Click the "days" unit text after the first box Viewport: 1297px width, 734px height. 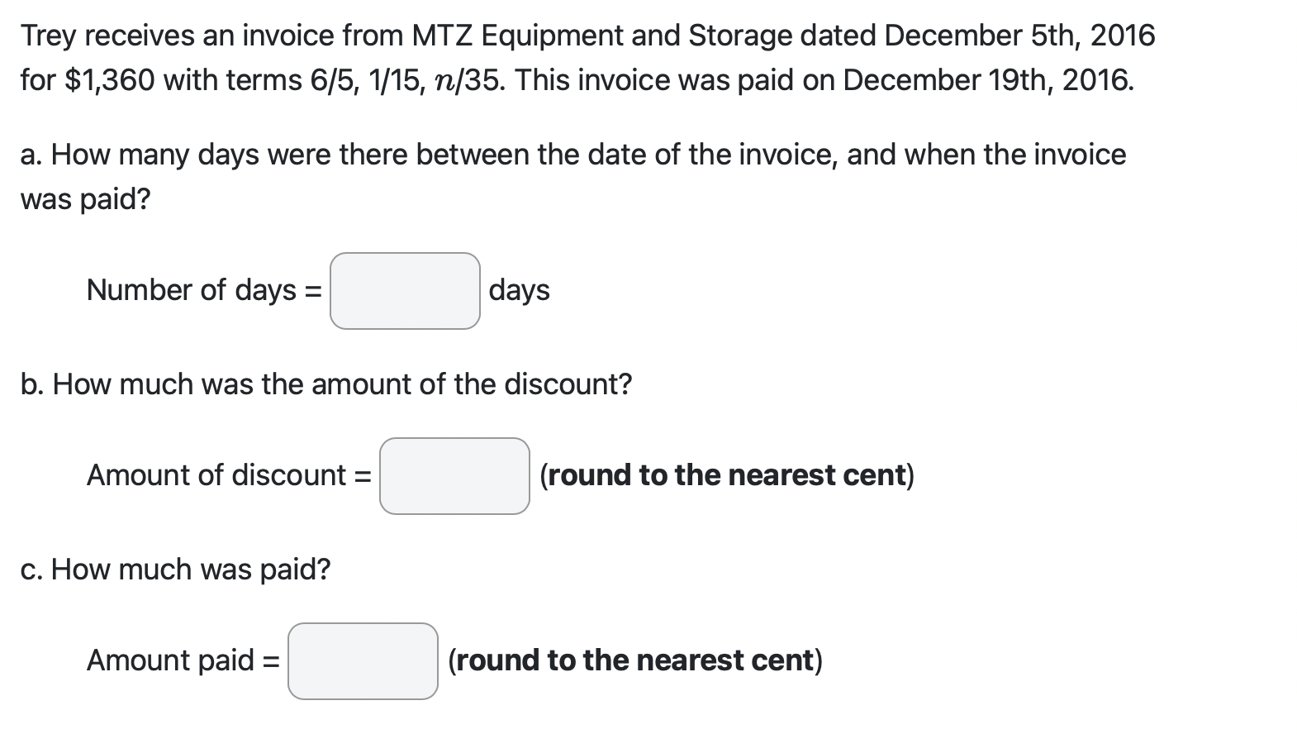[519, 291]
